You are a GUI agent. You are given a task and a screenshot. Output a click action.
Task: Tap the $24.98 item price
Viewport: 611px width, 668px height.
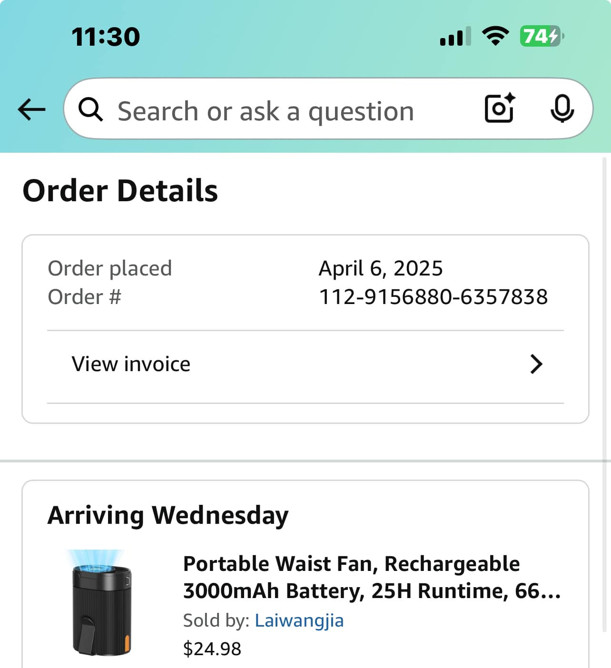point(212,649)
